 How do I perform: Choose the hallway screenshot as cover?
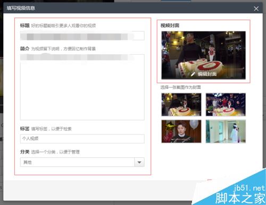(x=226, y=131)
